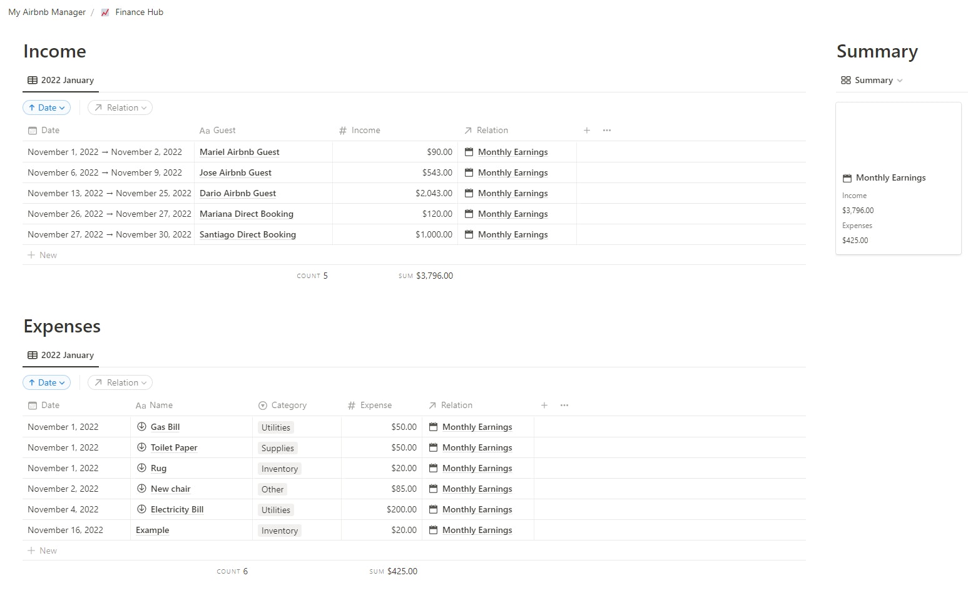Open the more options menu of Expenses table
The image size is (968, 593).
point(564,405)
